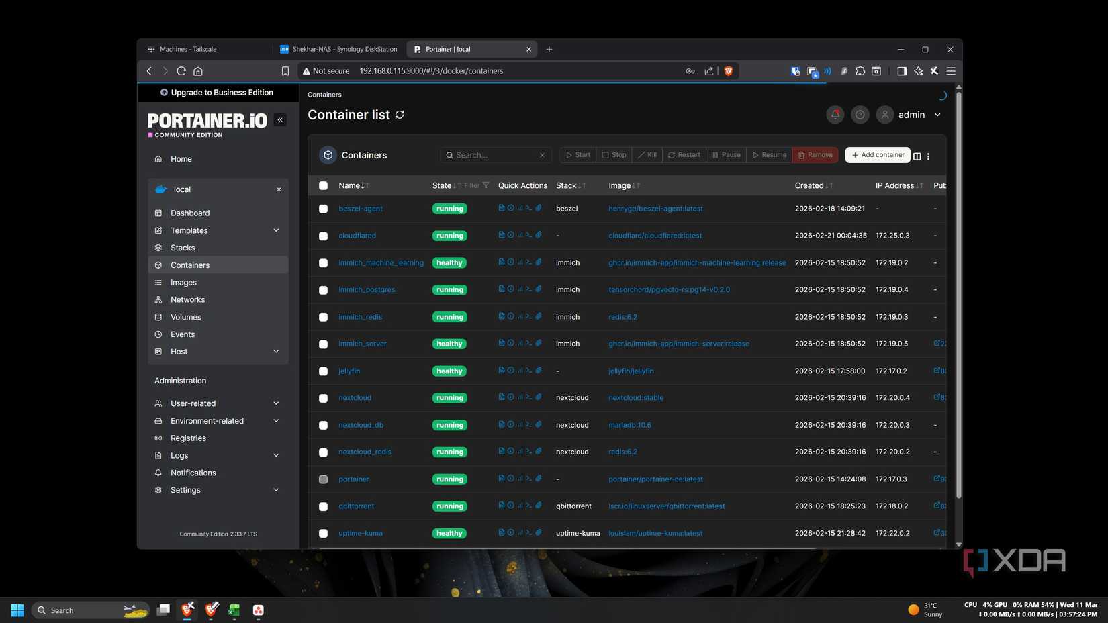The height and width of the screenshot is (623, 1108).
Task: Select the beszel-agent container checkbox
Action: (x=323, y=209)
